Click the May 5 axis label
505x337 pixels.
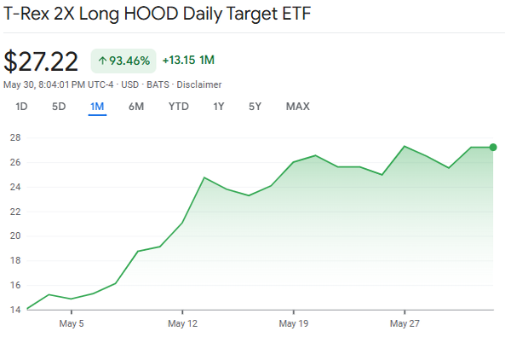coord(72,323)
